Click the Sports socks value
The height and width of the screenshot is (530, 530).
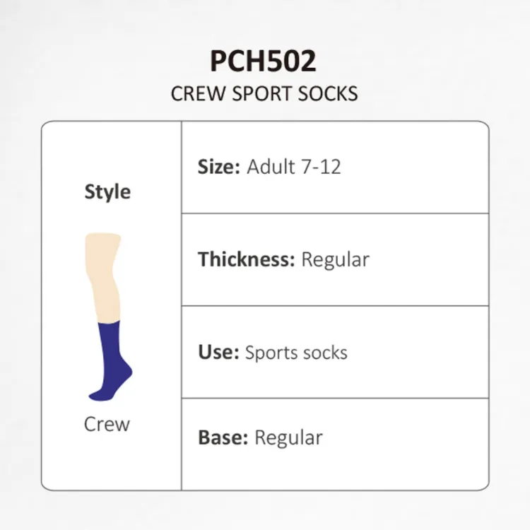(296, 353)
